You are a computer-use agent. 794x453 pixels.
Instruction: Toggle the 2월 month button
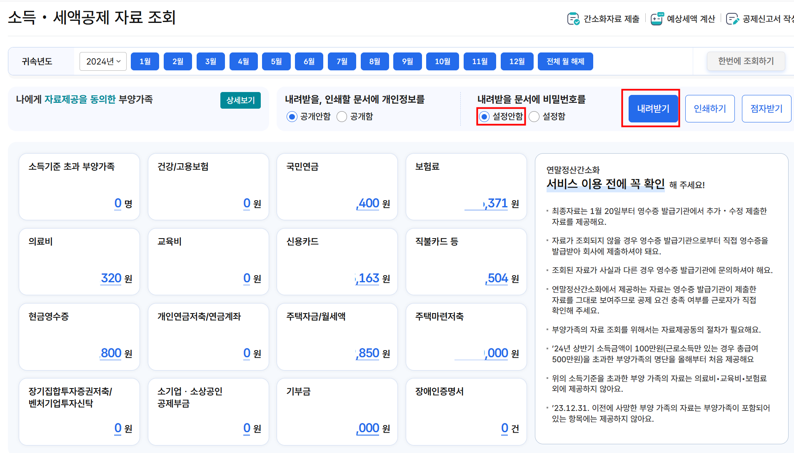[178, 61]
